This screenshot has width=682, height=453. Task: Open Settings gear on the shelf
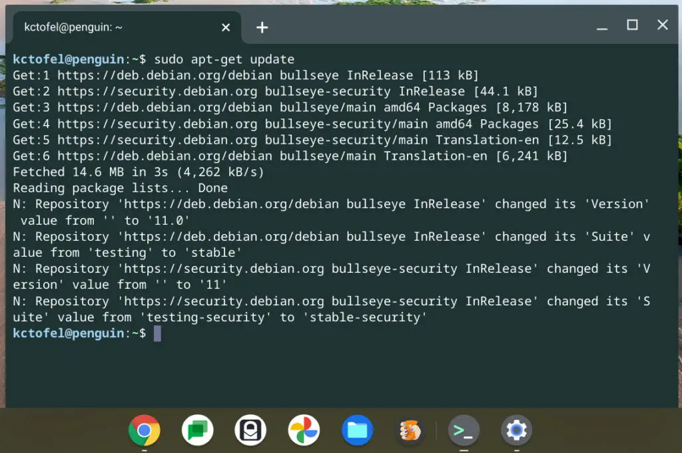(x=517, y=430)
